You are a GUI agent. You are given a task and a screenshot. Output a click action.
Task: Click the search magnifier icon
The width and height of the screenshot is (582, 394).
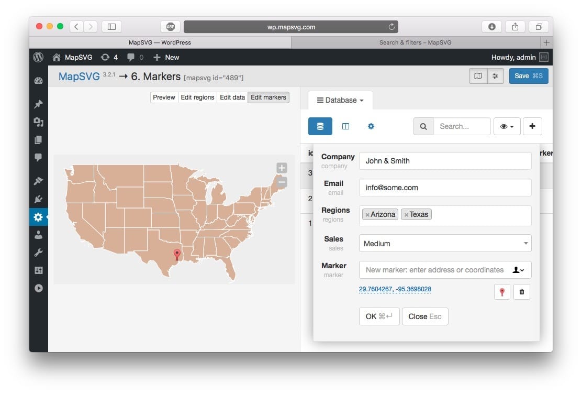423,126
